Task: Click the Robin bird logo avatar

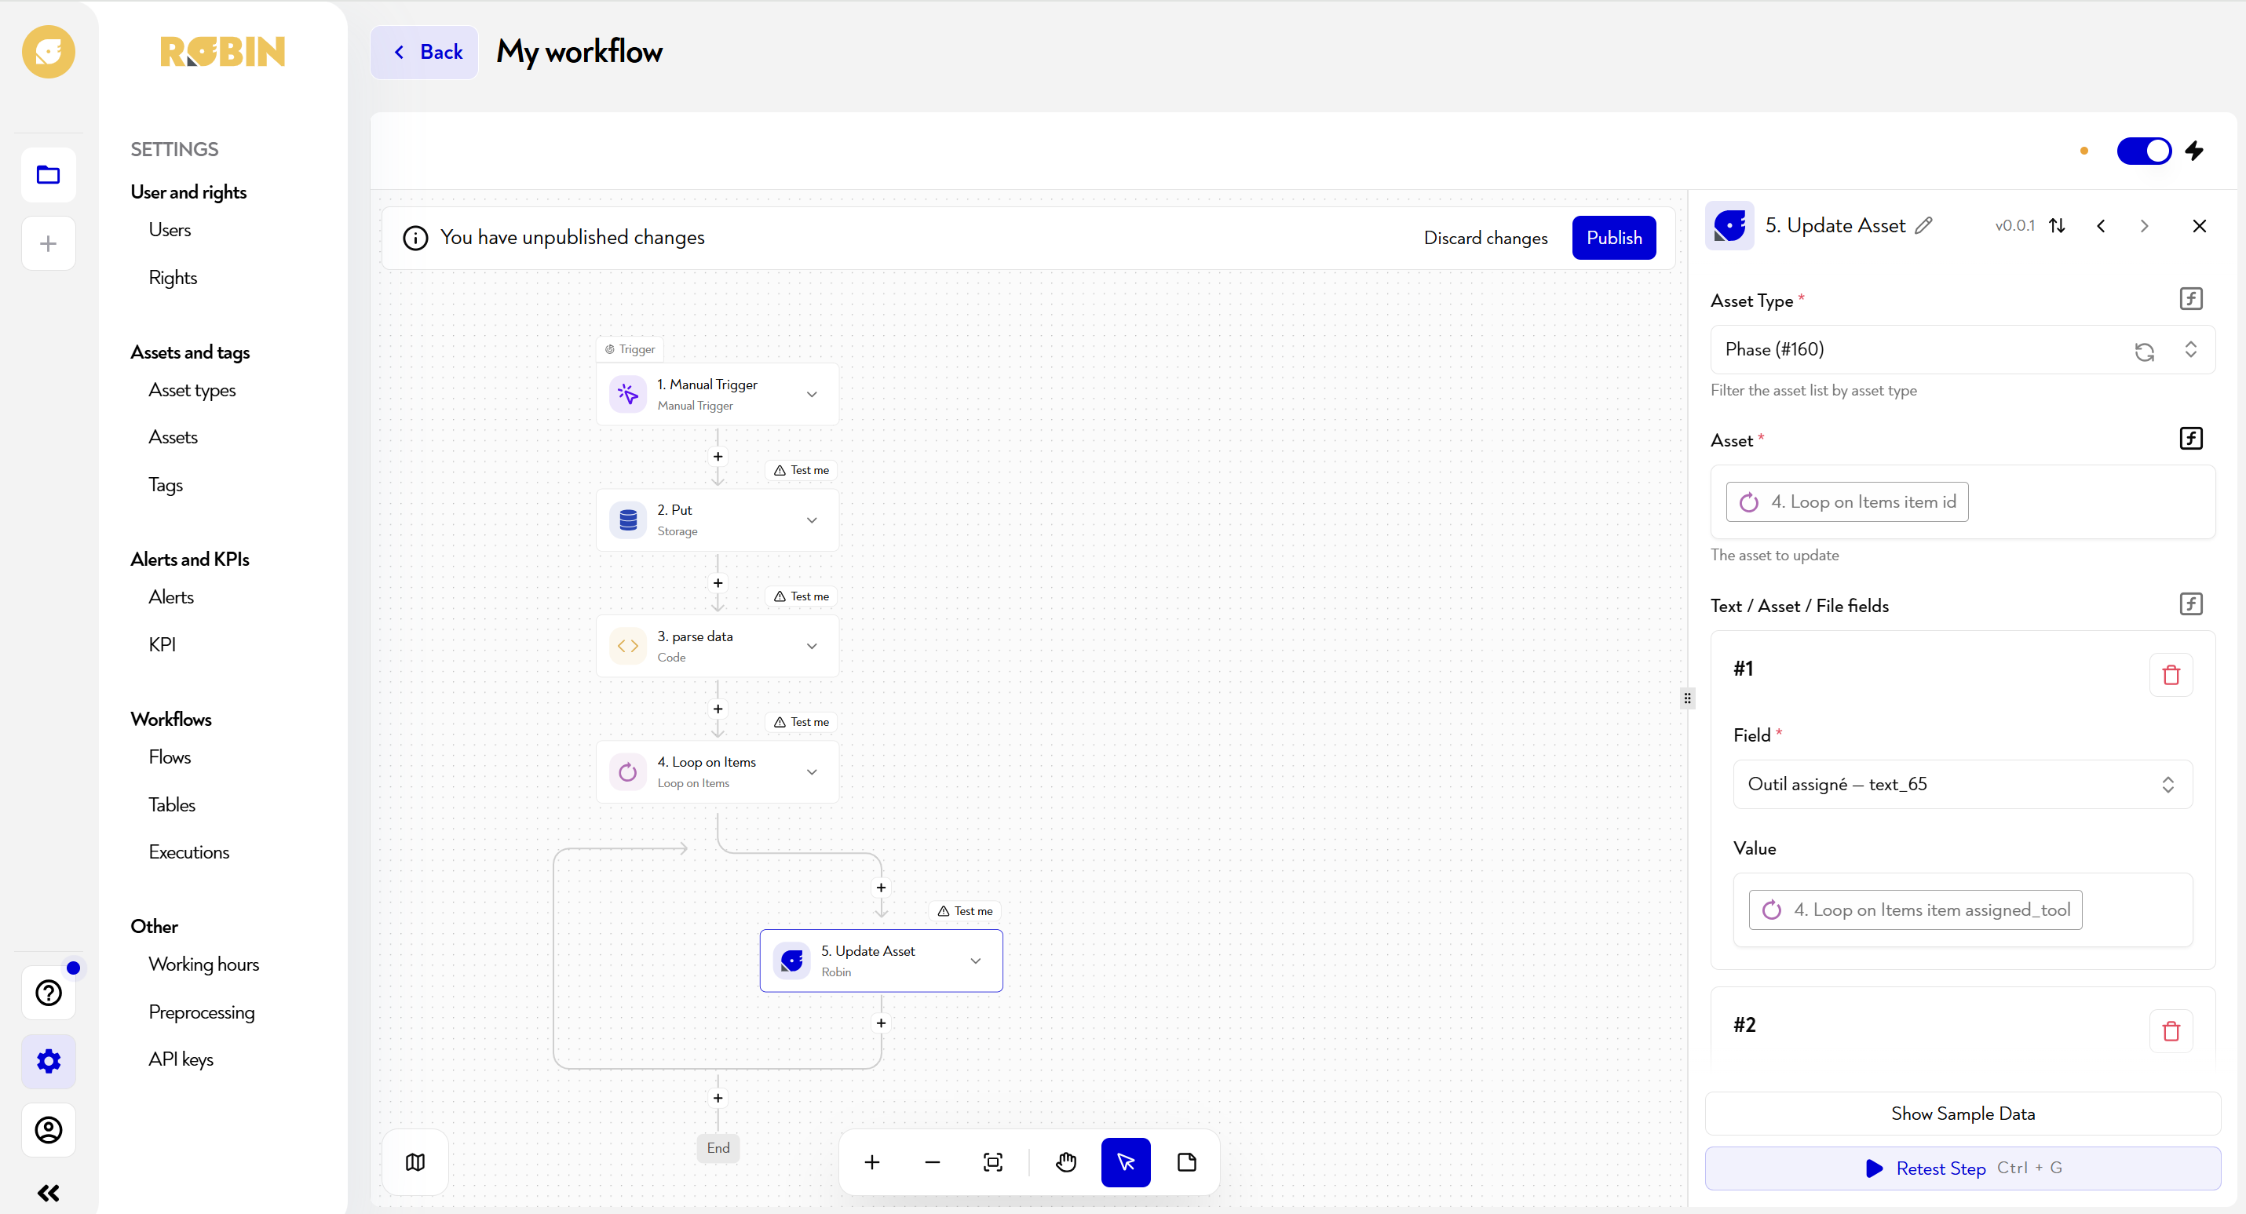Action: [x=48, y=52]
